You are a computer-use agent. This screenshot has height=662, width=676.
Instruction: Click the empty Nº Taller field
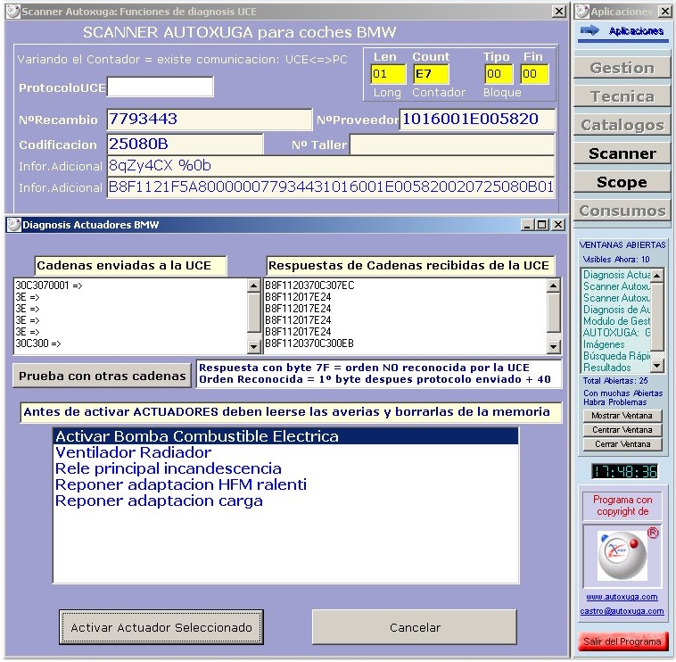[452, 145]
